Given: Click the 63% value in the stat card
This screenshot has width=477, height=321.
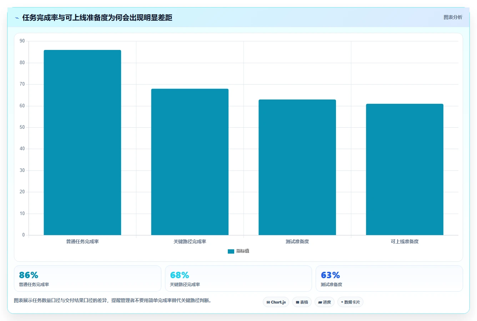Looking at the screenshot, I should tap(330, 275).
